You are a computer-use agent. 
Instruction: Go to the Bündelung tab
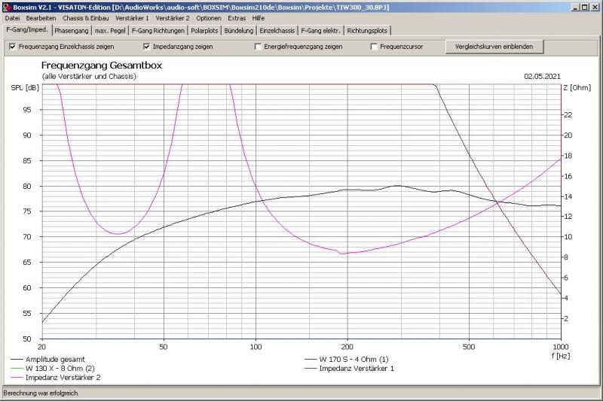coord(239,31)
